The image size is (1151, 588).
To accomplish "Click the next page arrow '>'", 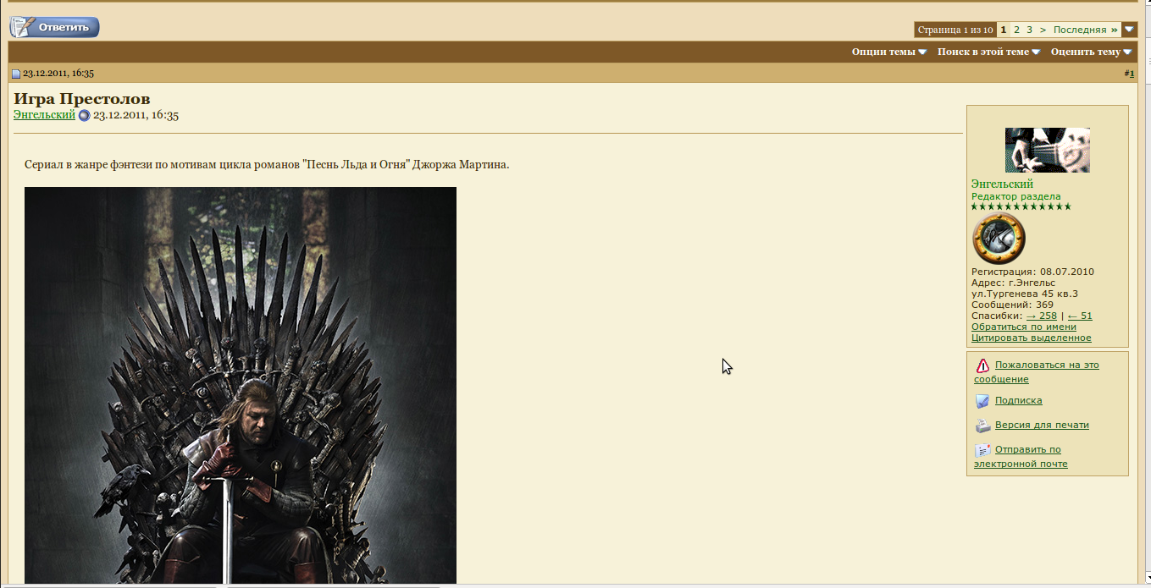I will pyautogui.click(x=1043, y=30).
